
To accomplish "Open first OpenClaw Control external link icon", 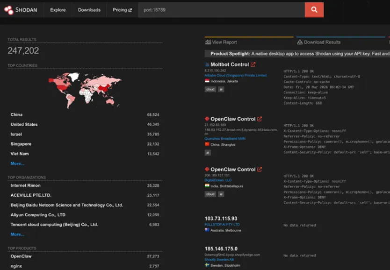I will [x=260, y=119].
